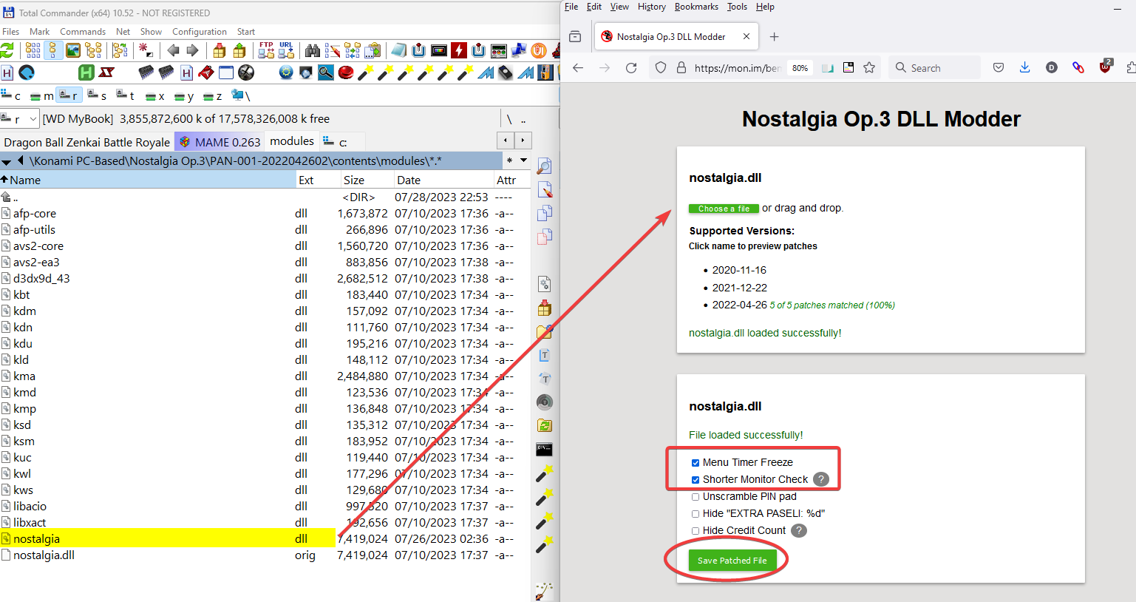Screen dimensions: 1136x602
Task: Click the multi-rename tool icon
Action: 333,50
